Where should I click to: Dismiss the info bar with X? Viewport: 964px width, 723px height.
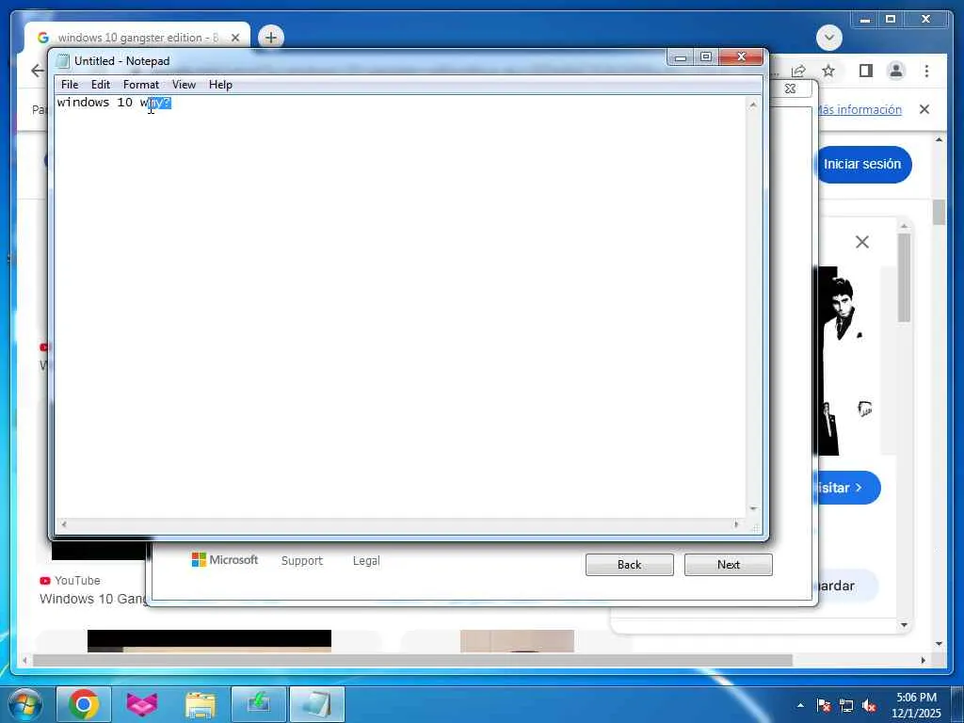click(x=924, y=109)
